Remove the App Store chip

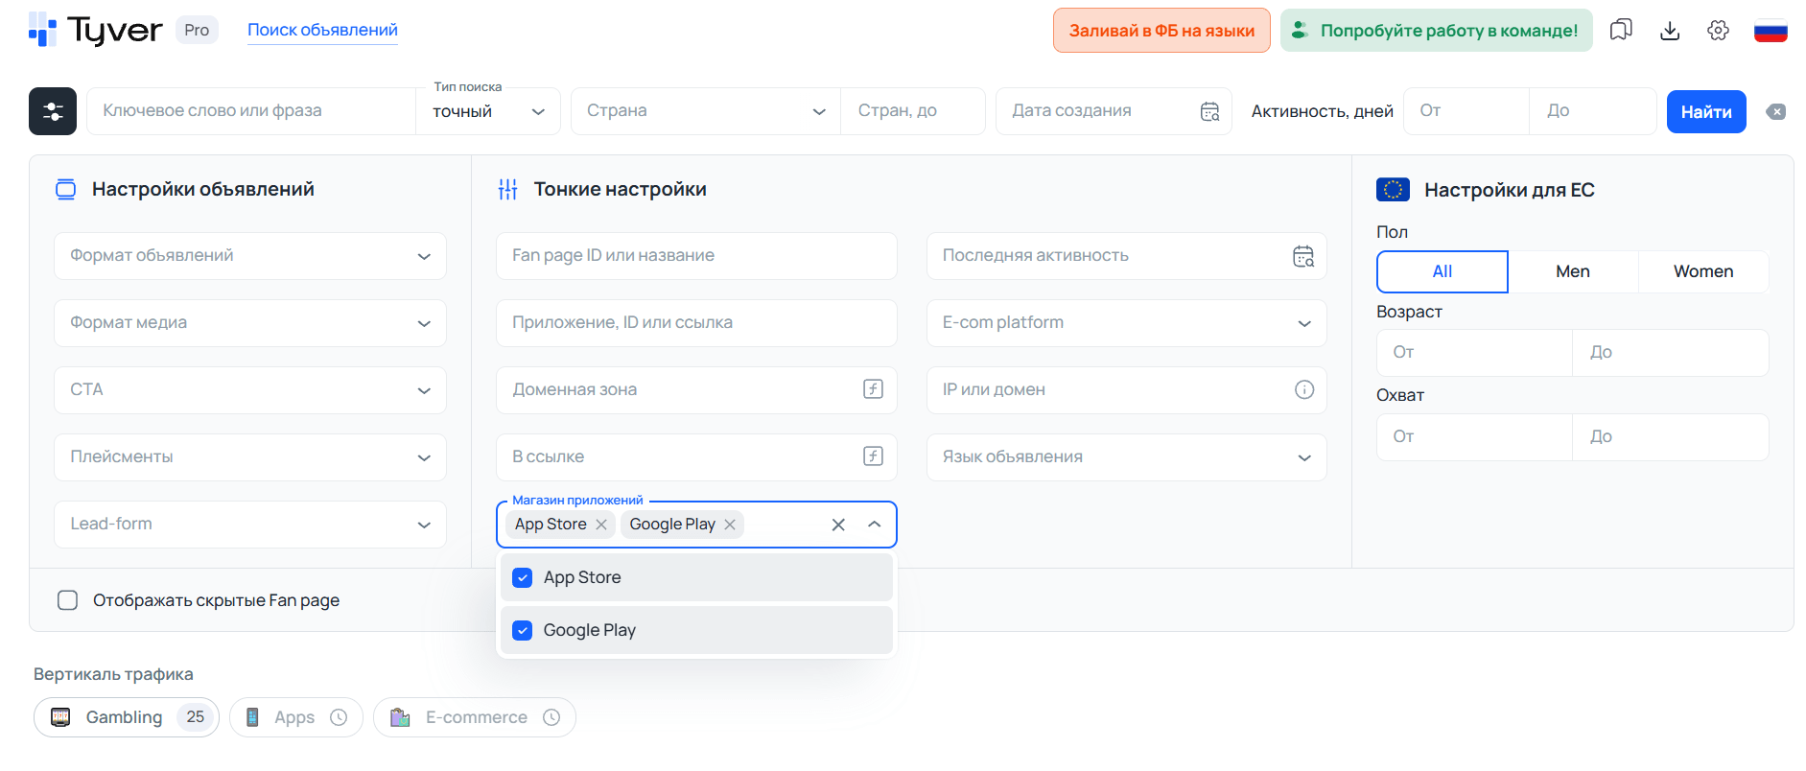[x=601, y=525]
